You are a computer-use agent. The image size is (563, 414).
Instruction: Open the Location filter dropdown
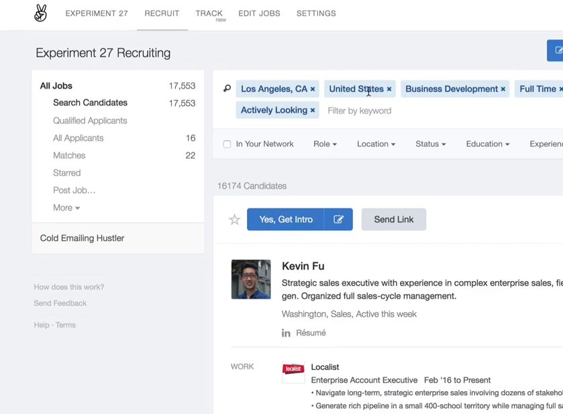click(x=376, y=144)
